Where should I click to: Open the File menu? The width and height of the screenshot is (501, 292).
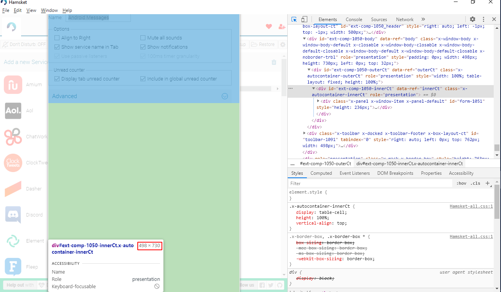click(6, 10)
